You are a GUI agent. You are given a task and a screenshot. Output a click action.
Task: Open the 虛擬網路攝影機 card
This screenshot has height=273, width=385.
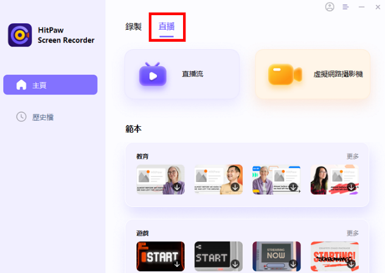(x=313, y=74)
